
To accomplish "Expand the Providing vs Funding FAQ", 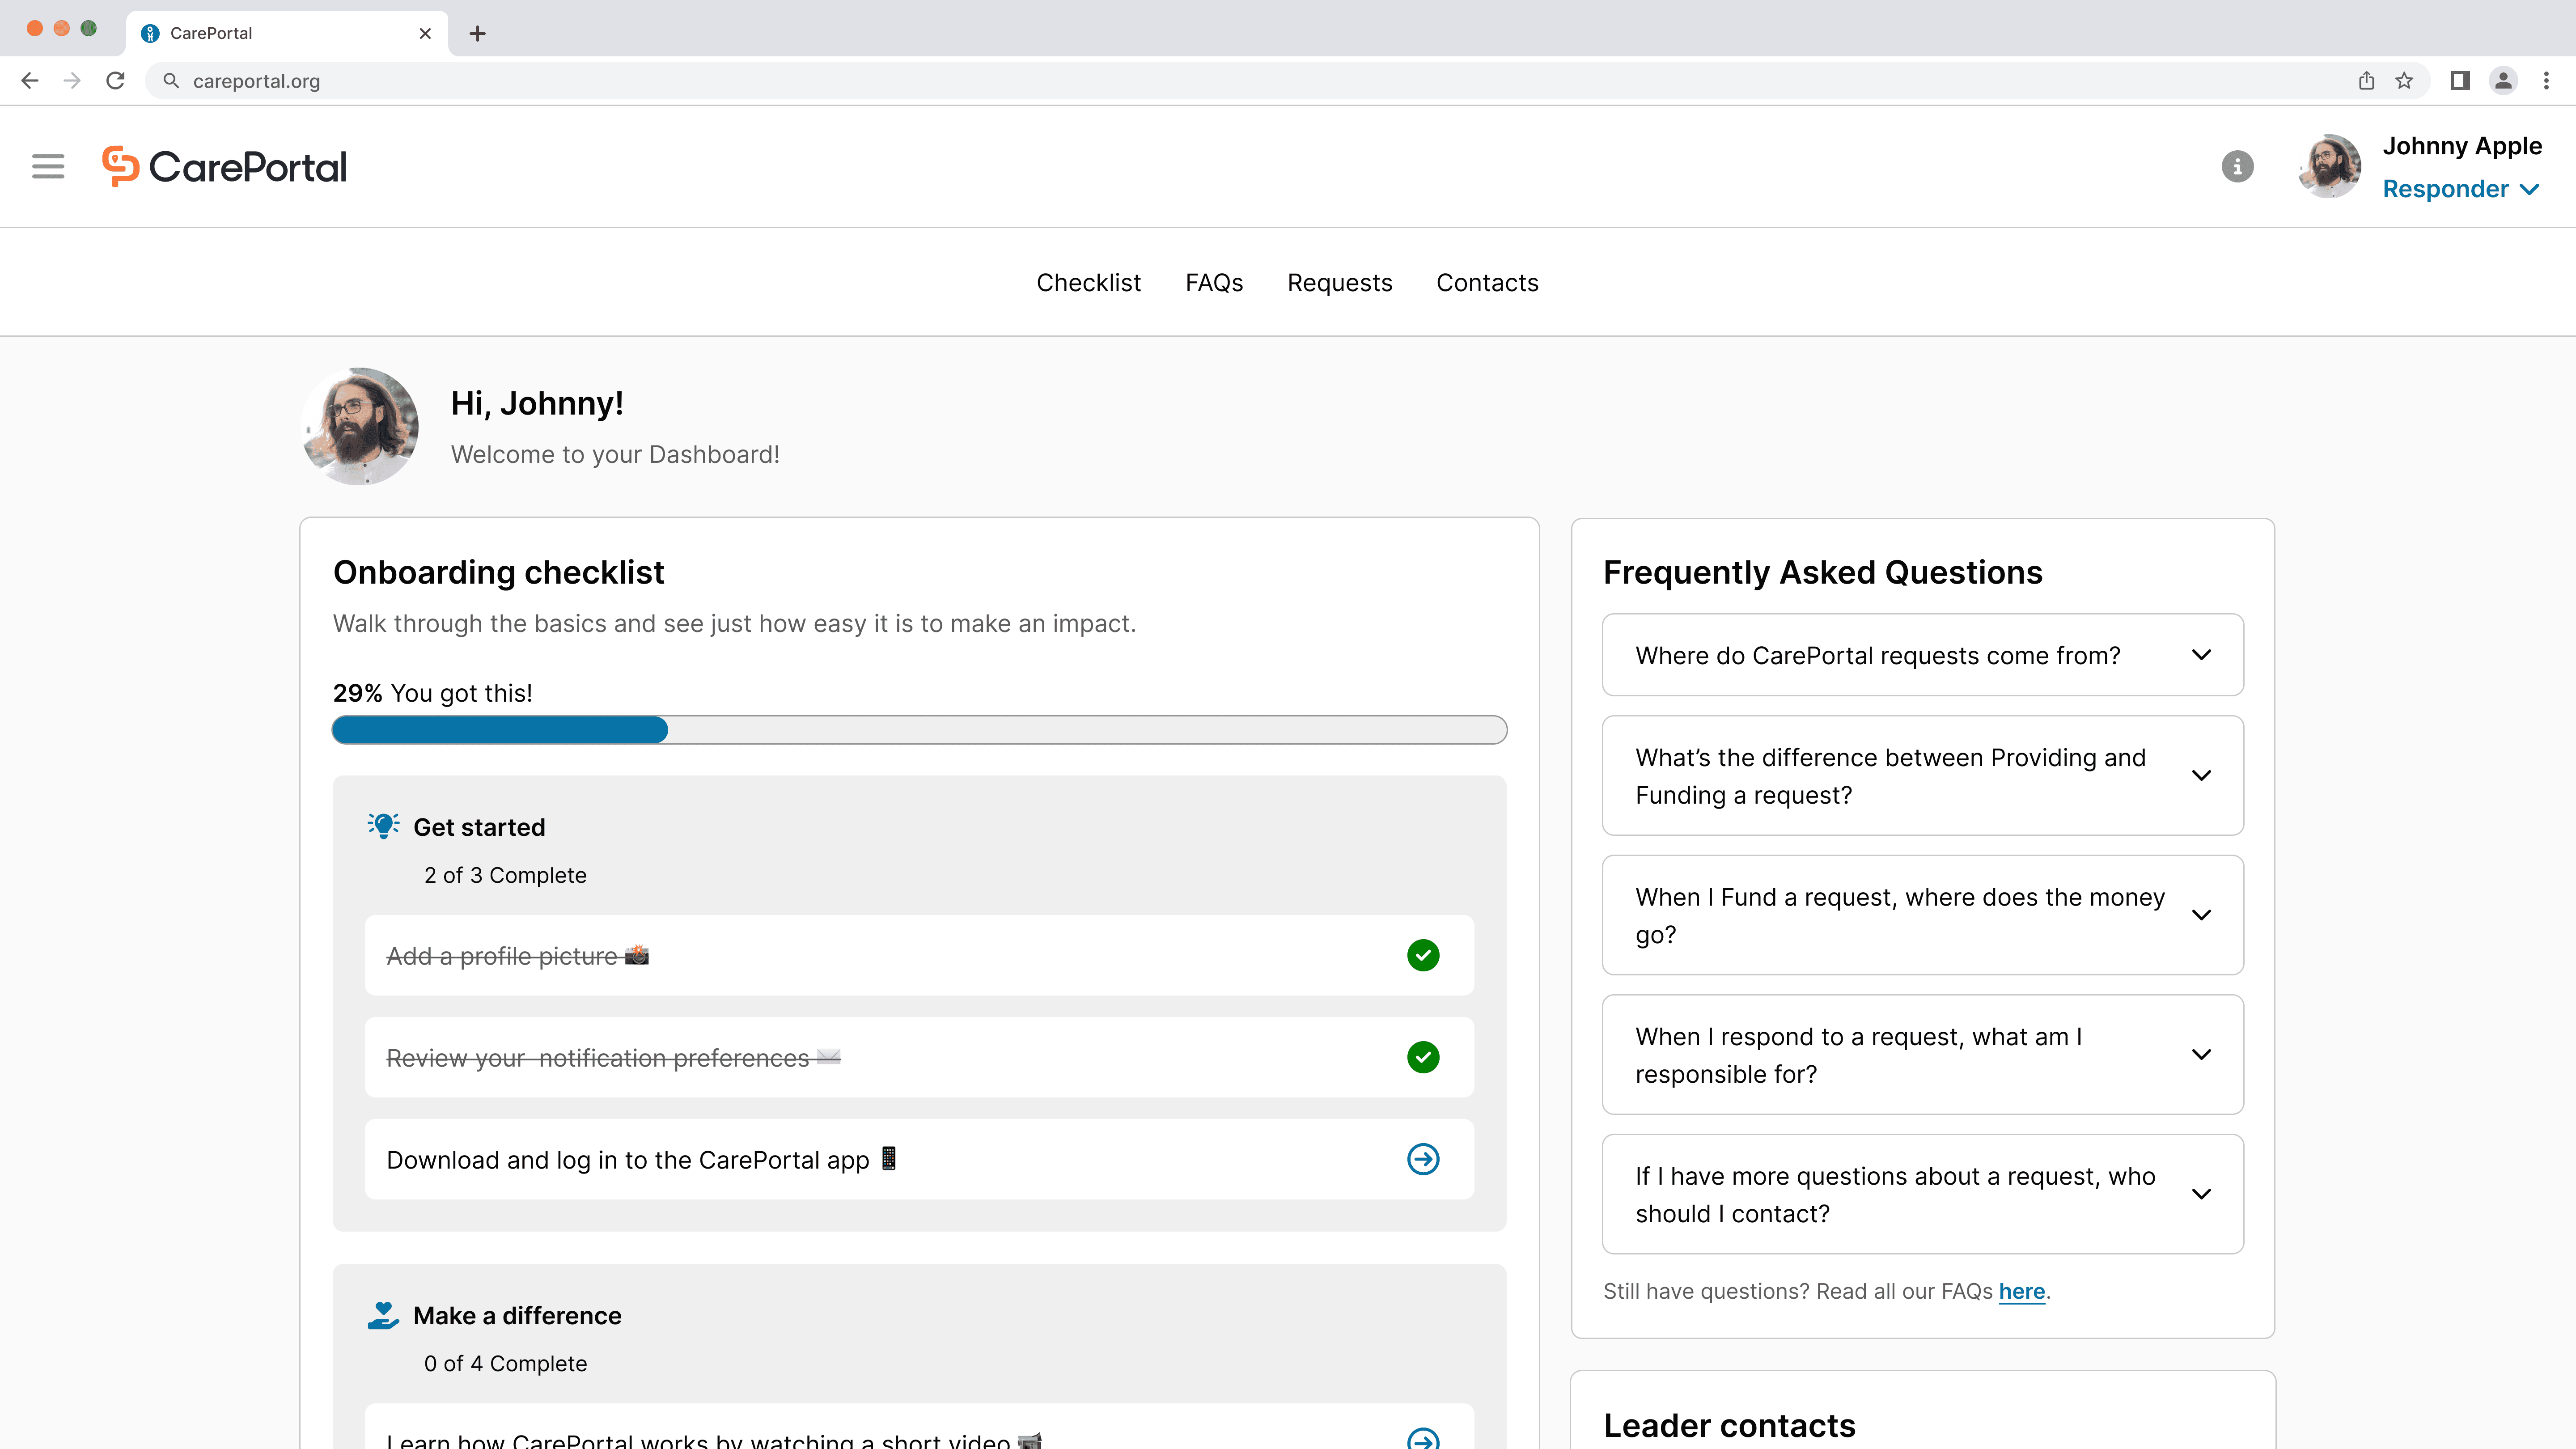I will 2202,776.
